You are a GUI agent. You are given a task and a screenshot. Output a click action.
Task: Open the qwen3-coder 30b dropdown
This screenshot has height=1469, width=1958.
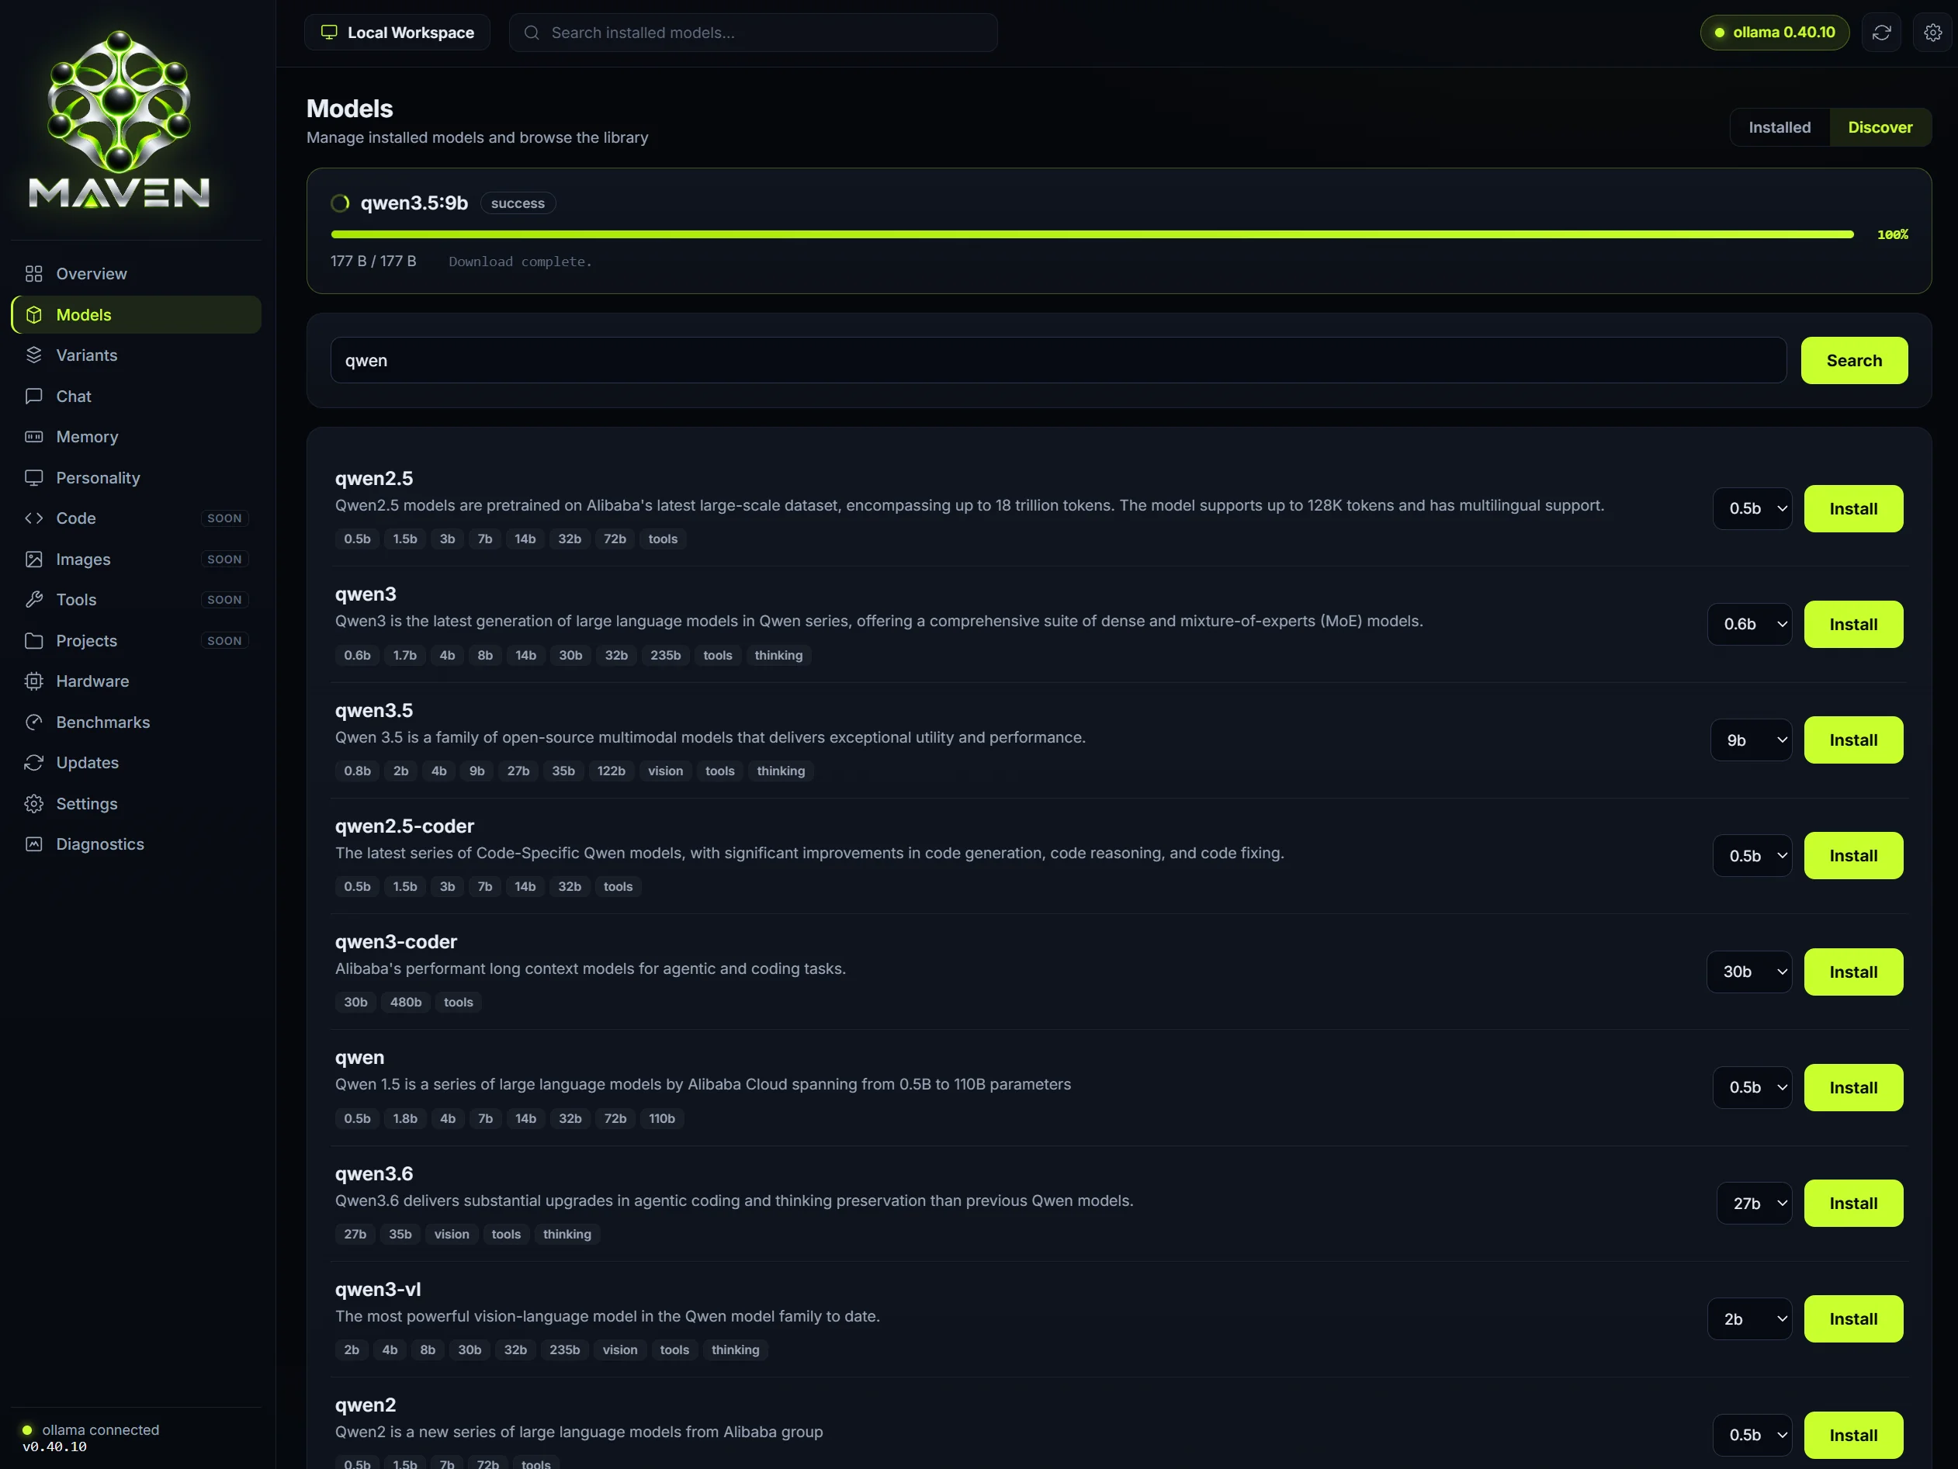[1749, 972]
